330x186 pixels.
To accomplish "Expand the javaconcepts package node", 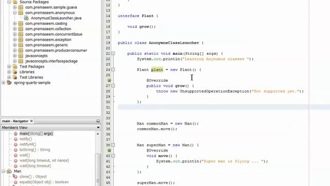I will [15, 56].
